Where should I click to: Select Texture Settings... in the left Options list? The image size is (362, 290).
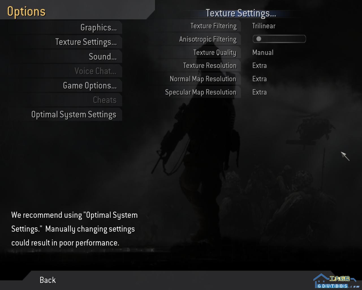(x=86, y=42)
